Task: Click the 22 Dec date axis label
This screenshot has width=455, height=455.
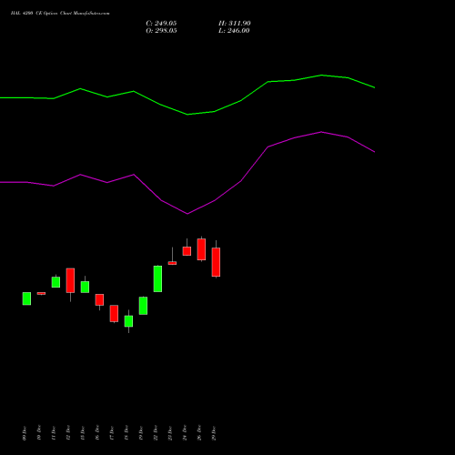Action: tap(156, 433)
